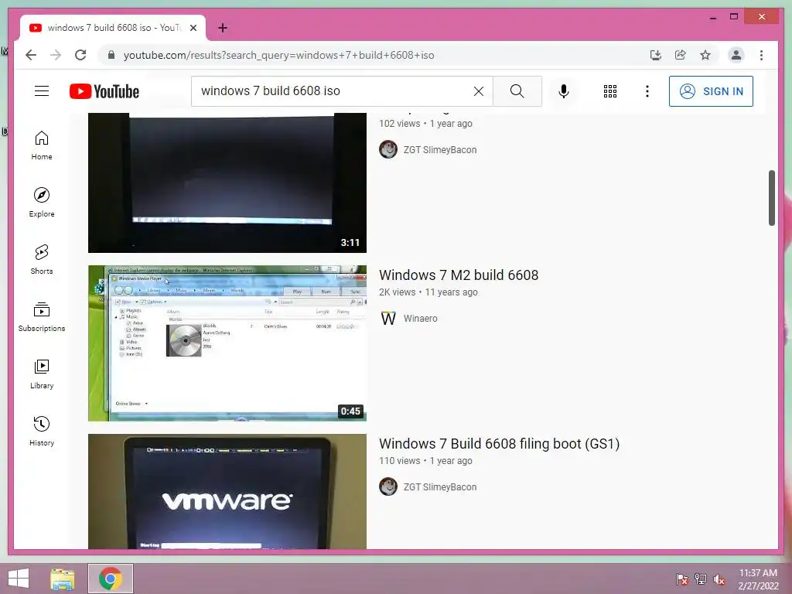Open History in the sidebar

pos(42,432)
